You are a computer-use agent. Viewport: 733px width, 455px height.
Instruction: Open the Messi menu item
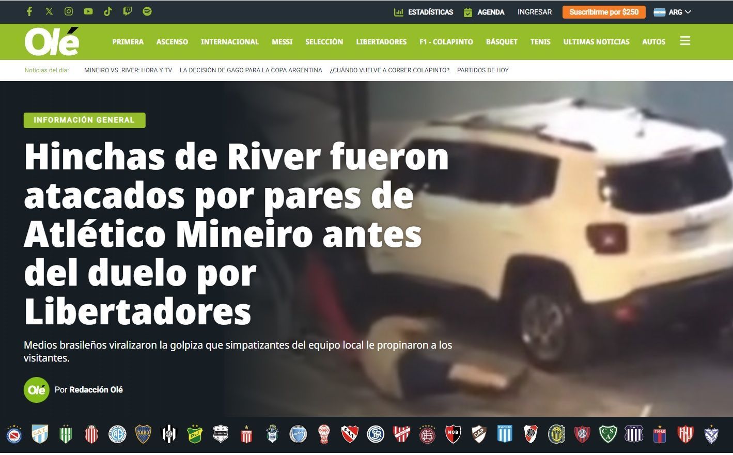pos(282,42)
